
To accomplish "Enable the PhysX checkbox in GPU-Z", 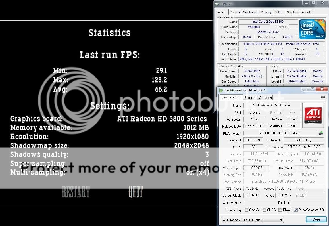I will click(x=280, y=210).
